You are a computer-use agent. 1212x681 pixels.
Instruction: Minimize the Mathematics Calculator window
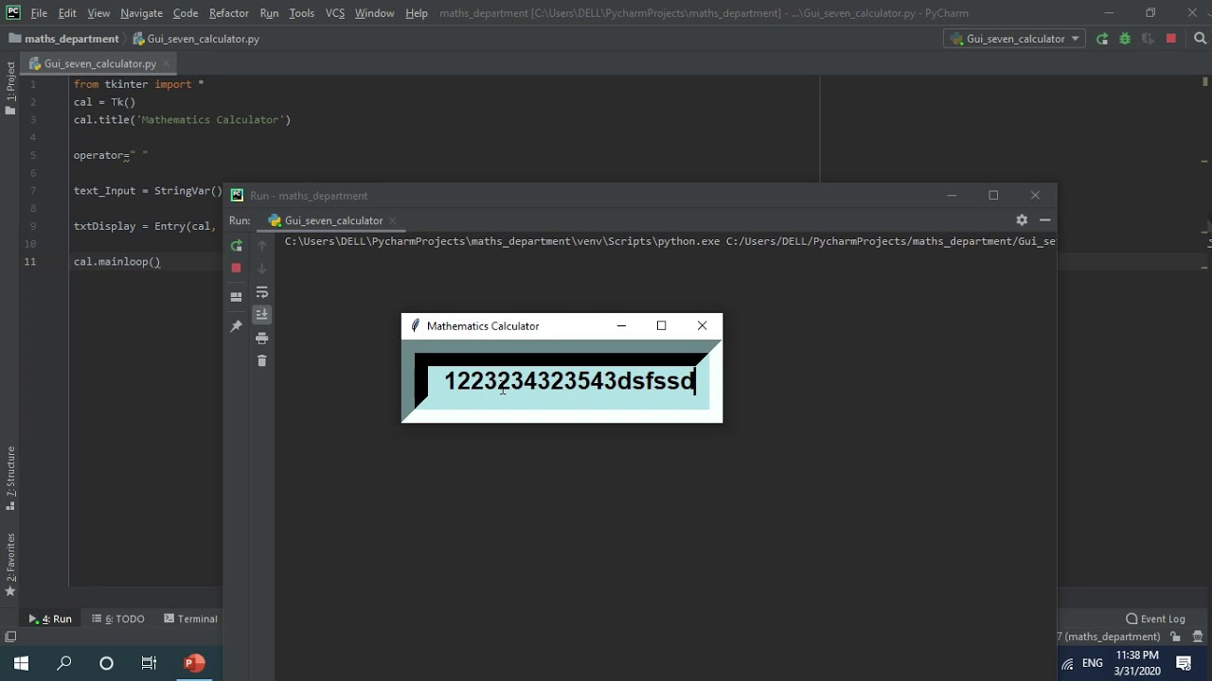tap(621, 325)
